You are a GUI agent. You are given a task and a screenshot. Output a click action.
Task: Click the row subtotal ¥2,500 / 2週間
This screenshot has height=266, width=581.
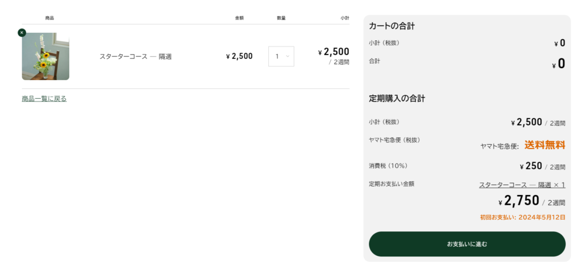tap(334, 56)
